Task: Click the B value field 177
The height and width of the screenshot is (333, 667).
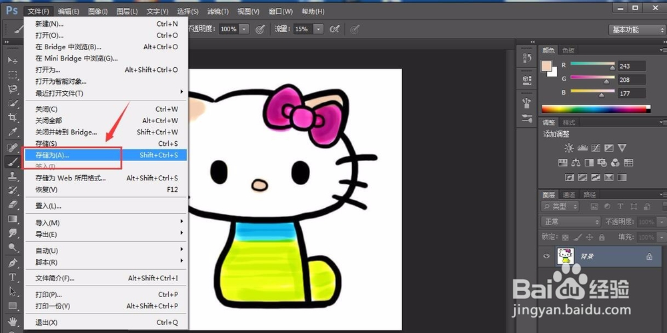Action: (631, 93)
